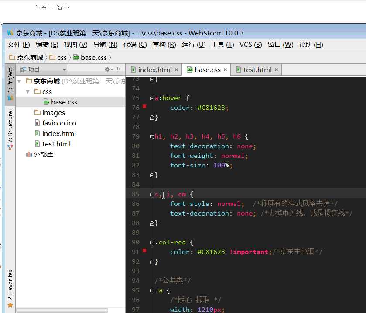The width and height of the screenshot is (366, 313).
Task: Fold the h1-h6 rule block
Action: click(x=152, y=137)
